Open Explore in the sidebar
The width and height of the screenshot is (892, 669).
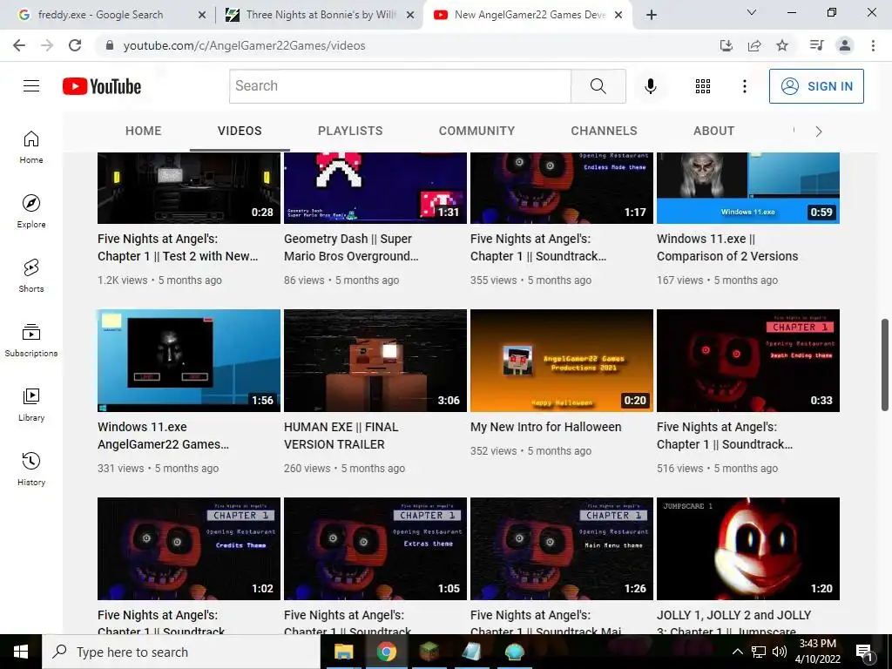point(31,211)
